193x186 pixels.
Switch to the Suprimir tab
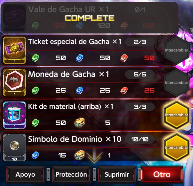pyautogui.click(x=117, y=175)
